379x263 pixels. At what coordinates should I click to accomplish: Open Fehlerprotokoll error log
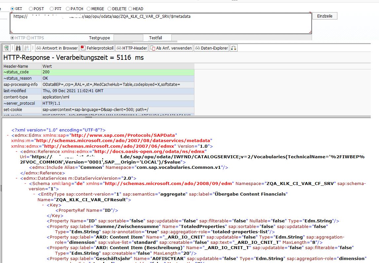point(97,48)
